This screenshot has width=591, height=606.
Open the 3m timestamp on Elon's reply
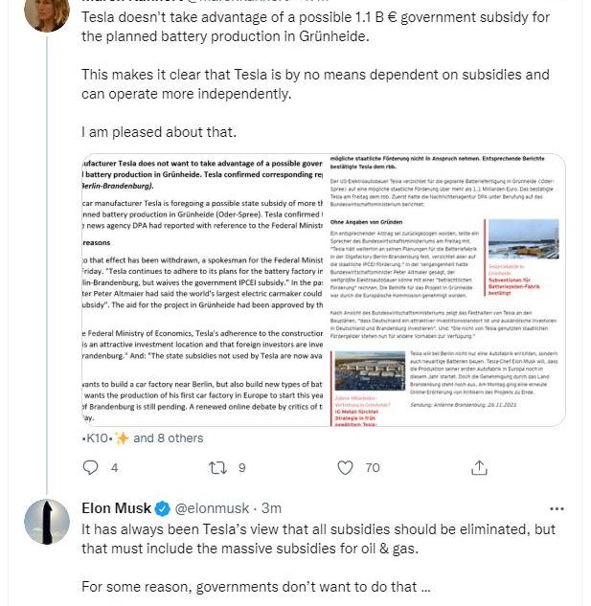tap(272, 508)
